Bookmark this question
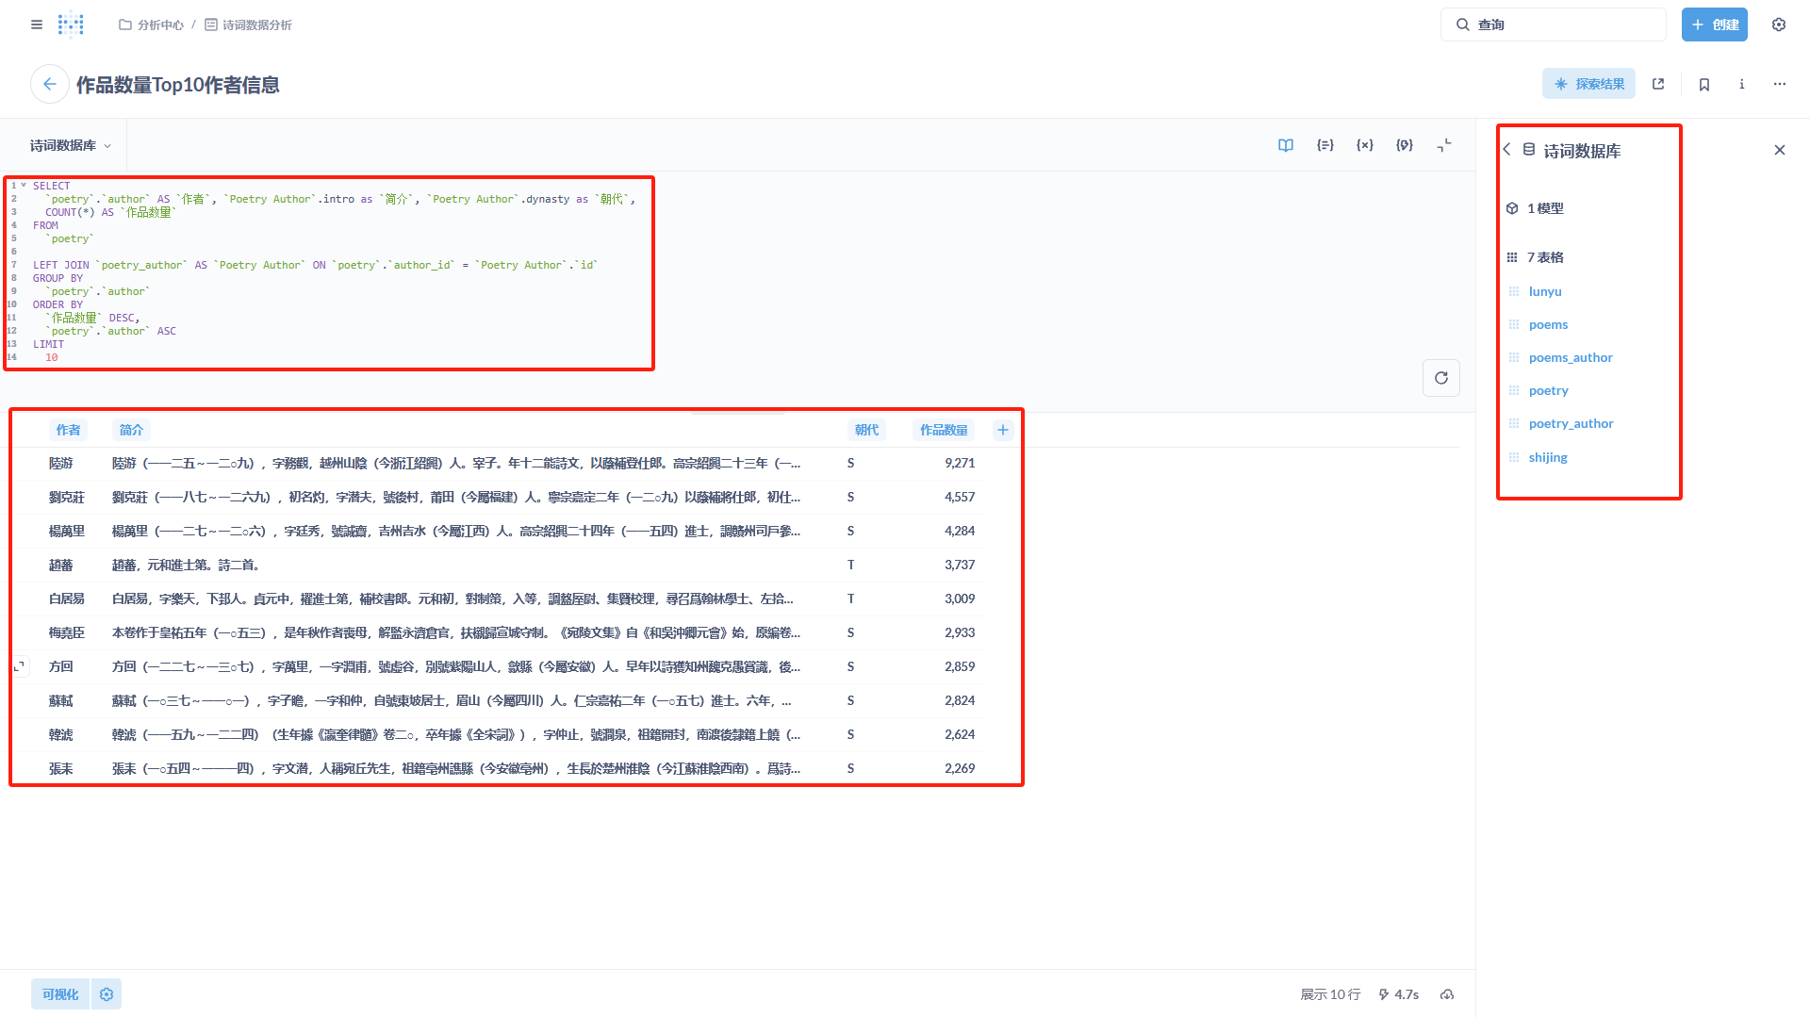 (1704, 84)
